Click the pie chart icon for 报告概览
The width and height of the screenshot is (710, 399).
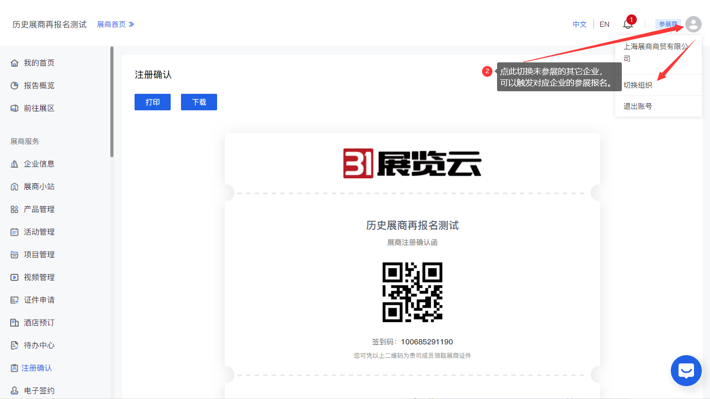point(14,86)
